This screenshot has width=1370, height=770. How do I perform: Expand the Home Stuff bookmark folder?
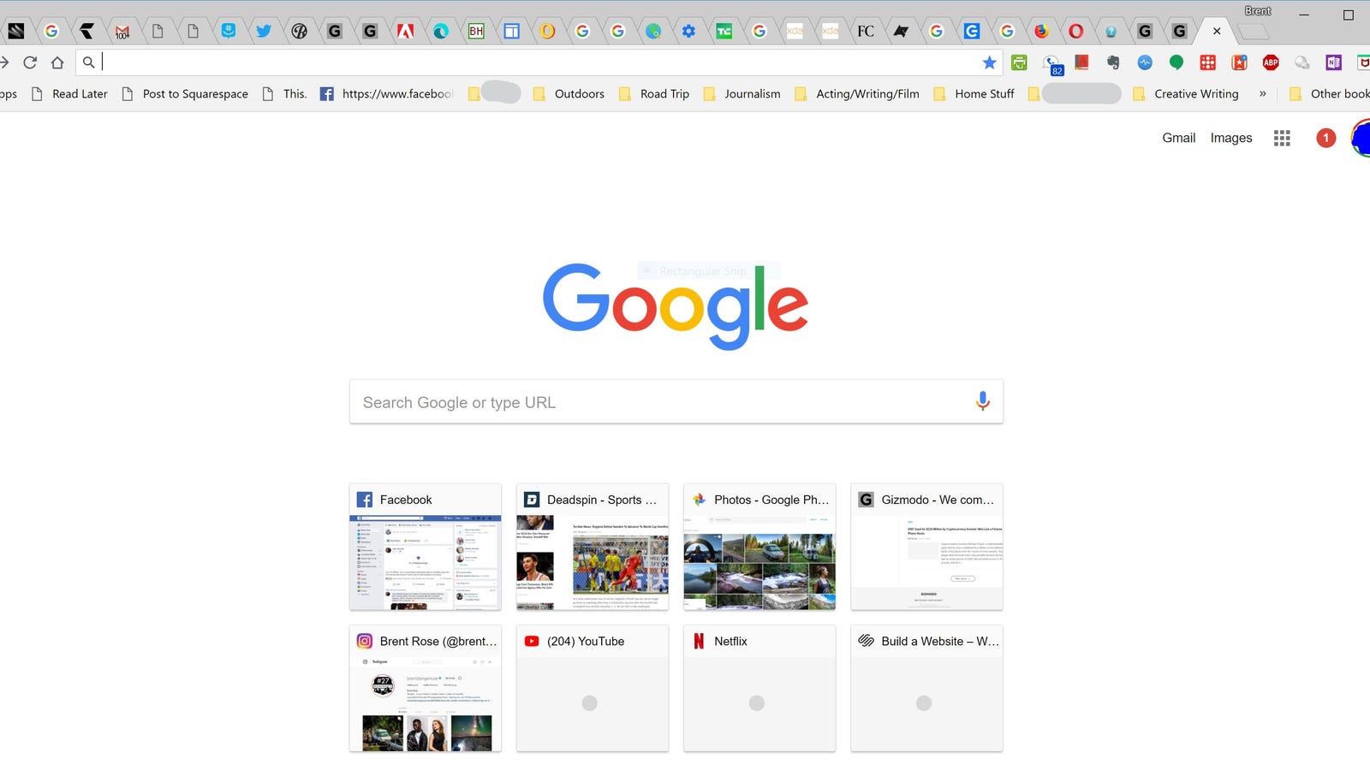974,94
